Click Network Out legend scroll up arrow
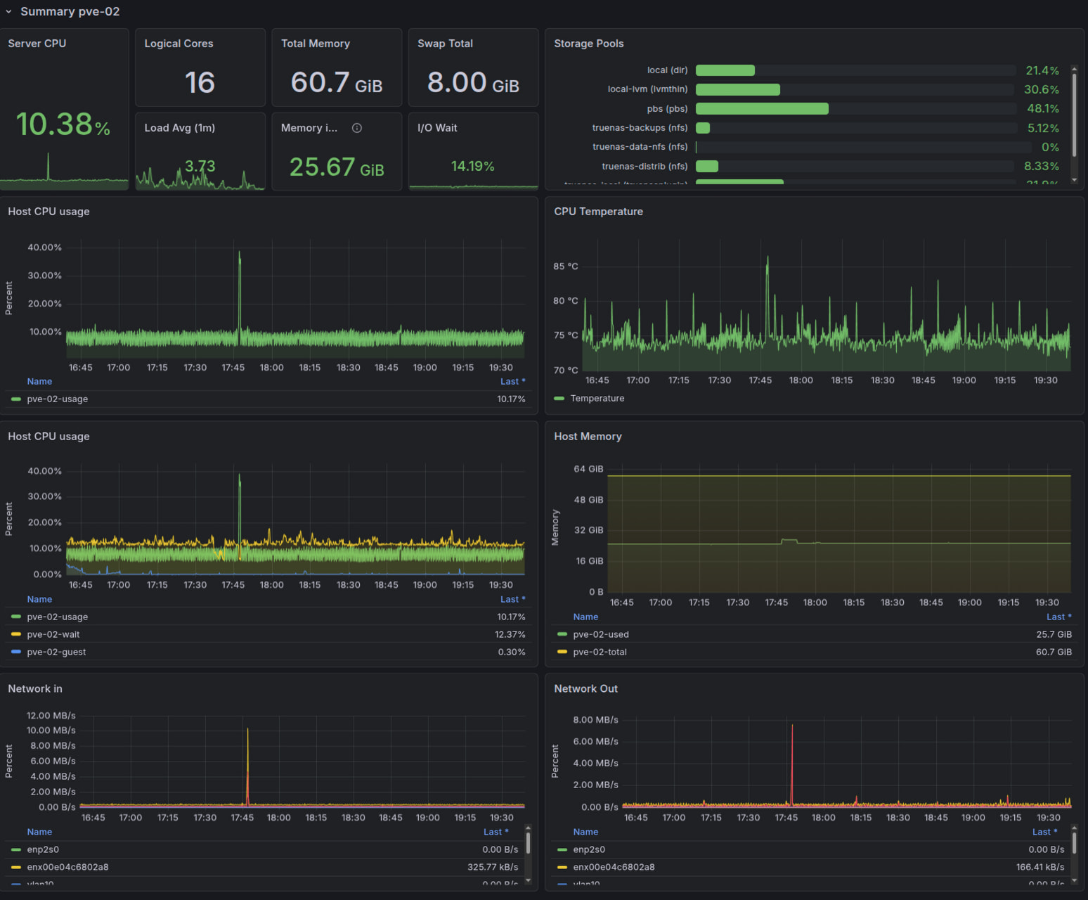1088x900 pixels. pos(1074,829)
